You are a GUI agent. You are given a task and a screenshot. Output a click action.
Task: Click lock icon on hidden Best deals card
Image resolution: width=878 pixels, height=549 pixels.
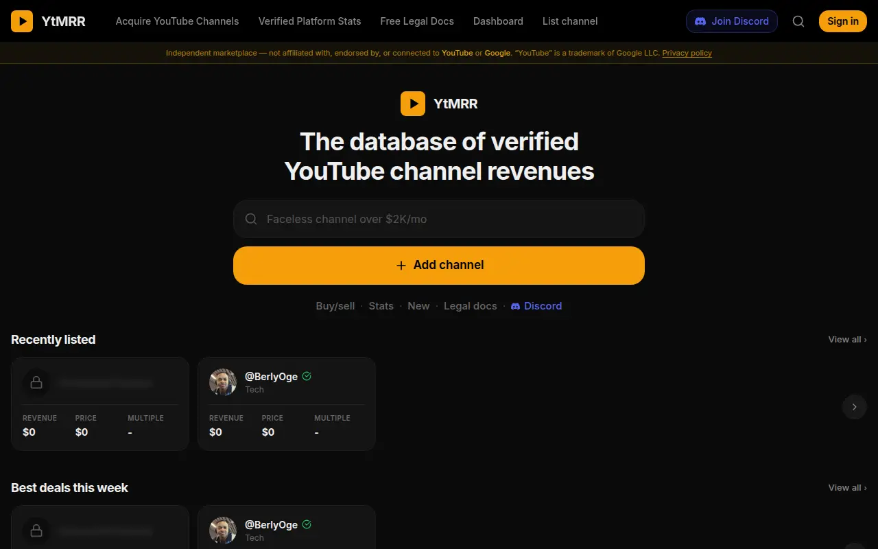point(36,530)
